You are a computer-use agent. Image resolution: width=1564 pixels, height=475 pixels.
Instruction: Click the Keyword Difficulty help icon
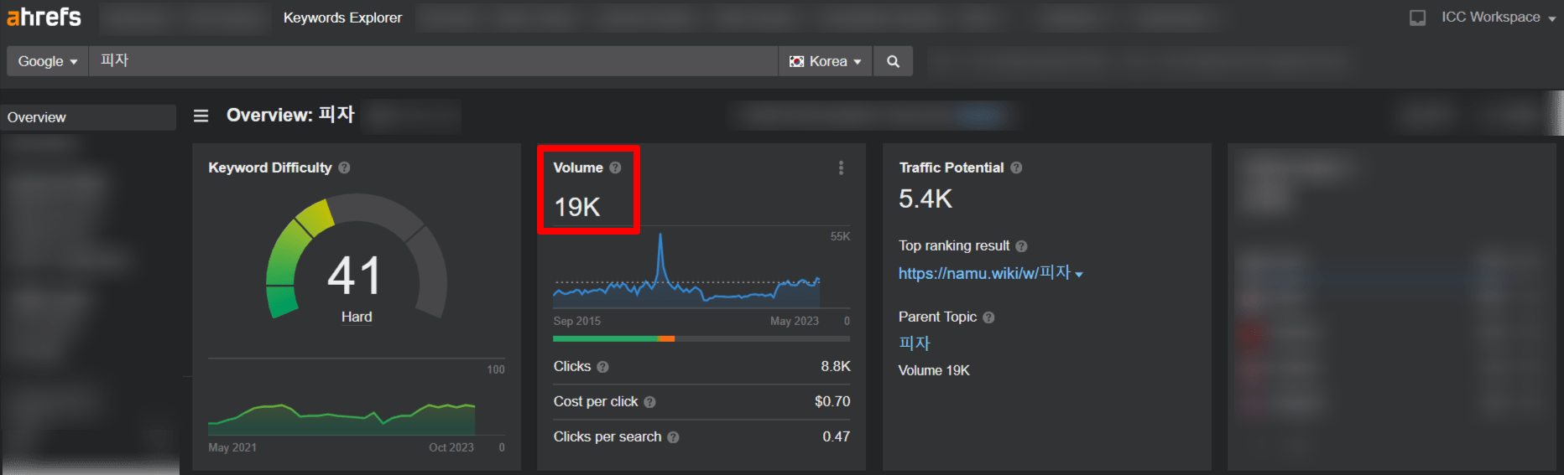pos(344,168)
